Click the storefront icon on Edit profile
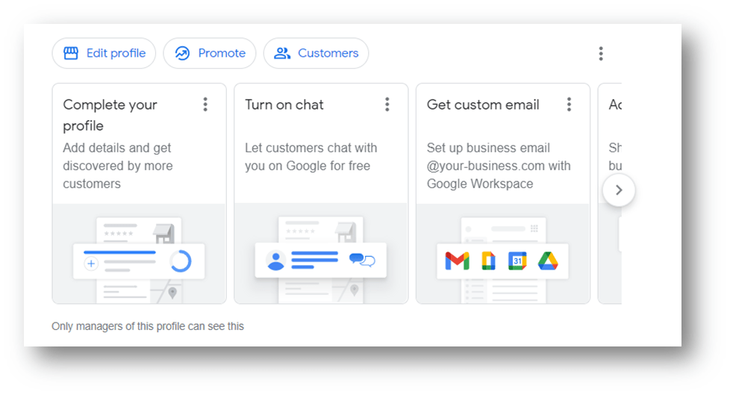The width and height of the screenshot is (730, 395). (x=71, y=53)
